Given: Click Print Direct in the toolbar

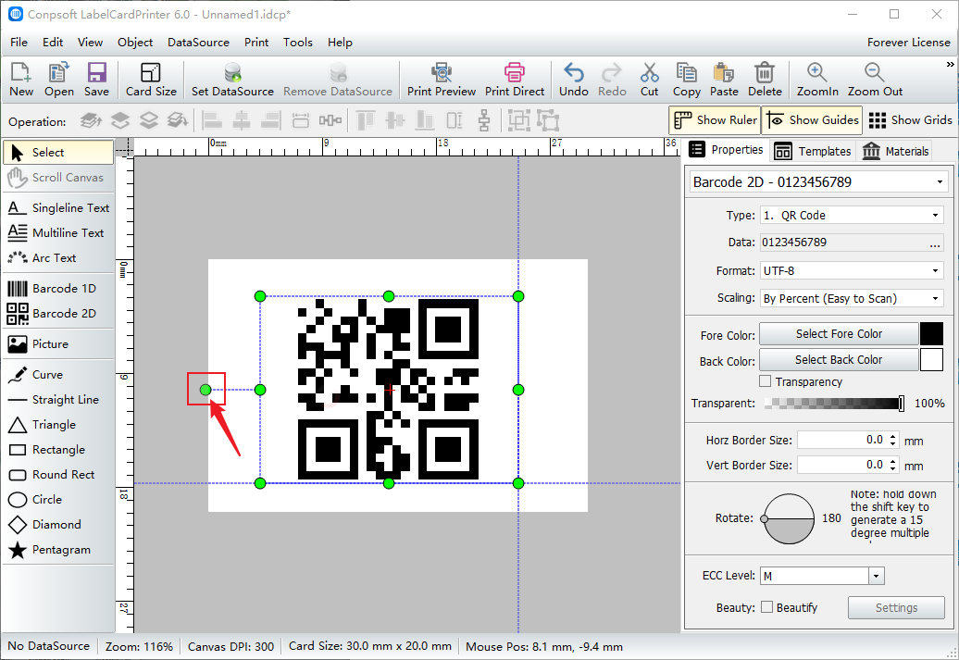Looking at the screenshot, I should (515, 80).
